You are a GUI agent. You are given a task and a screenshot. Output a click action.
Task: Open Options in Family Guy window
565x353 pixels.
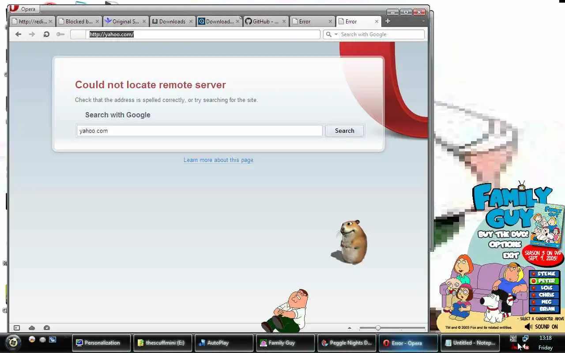coord(505,244)
